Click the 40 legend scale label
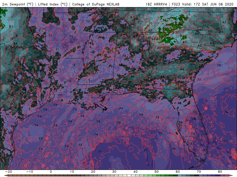Screen dimensions: 237x177 (136, 172)
